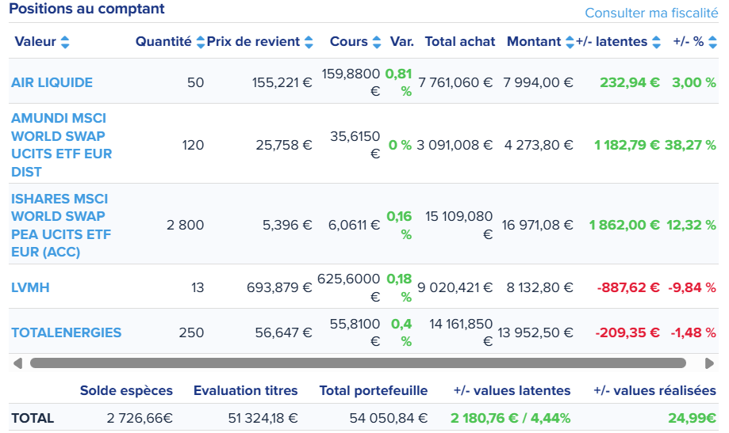Open AMUNDI MSCI WORLD SWAP ETF
Viewport: 729px width, 433px height.
pos(62,145)
